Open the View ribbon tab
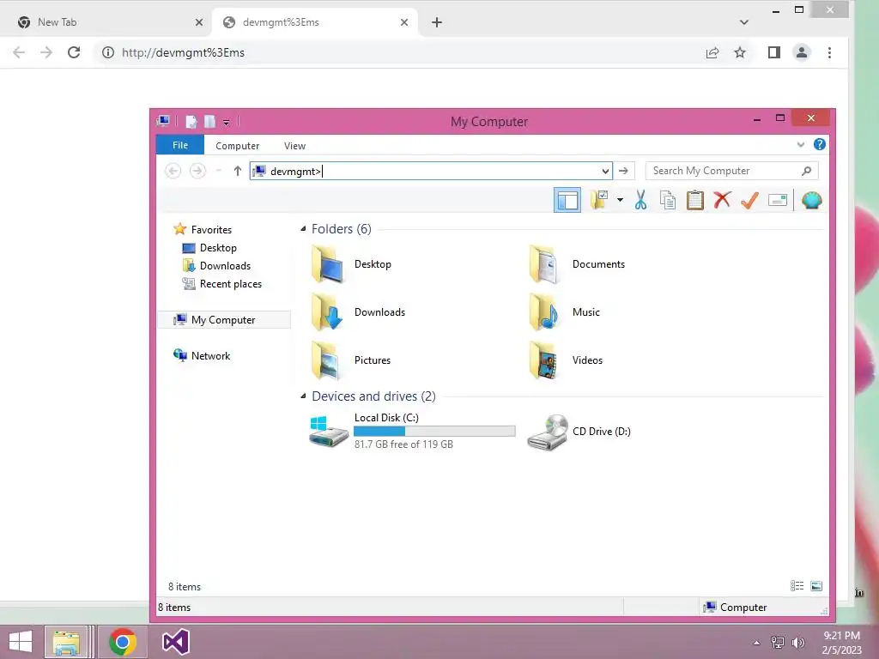879x659 pixels. tap(295, 146)
